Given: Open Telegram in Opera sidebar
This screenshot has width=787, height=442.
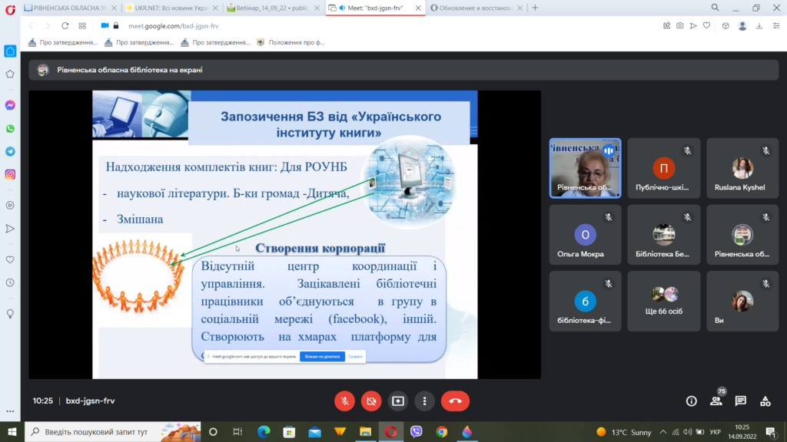Looking at the screenshot, I should tap(10, 151).
